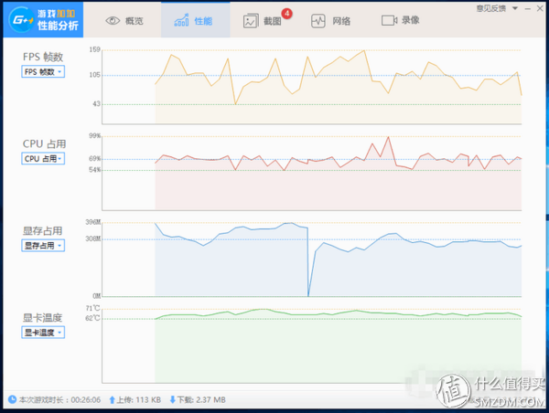Click the 62℃ label on temperature chart

pyautogui.click(x=93, y=318)
